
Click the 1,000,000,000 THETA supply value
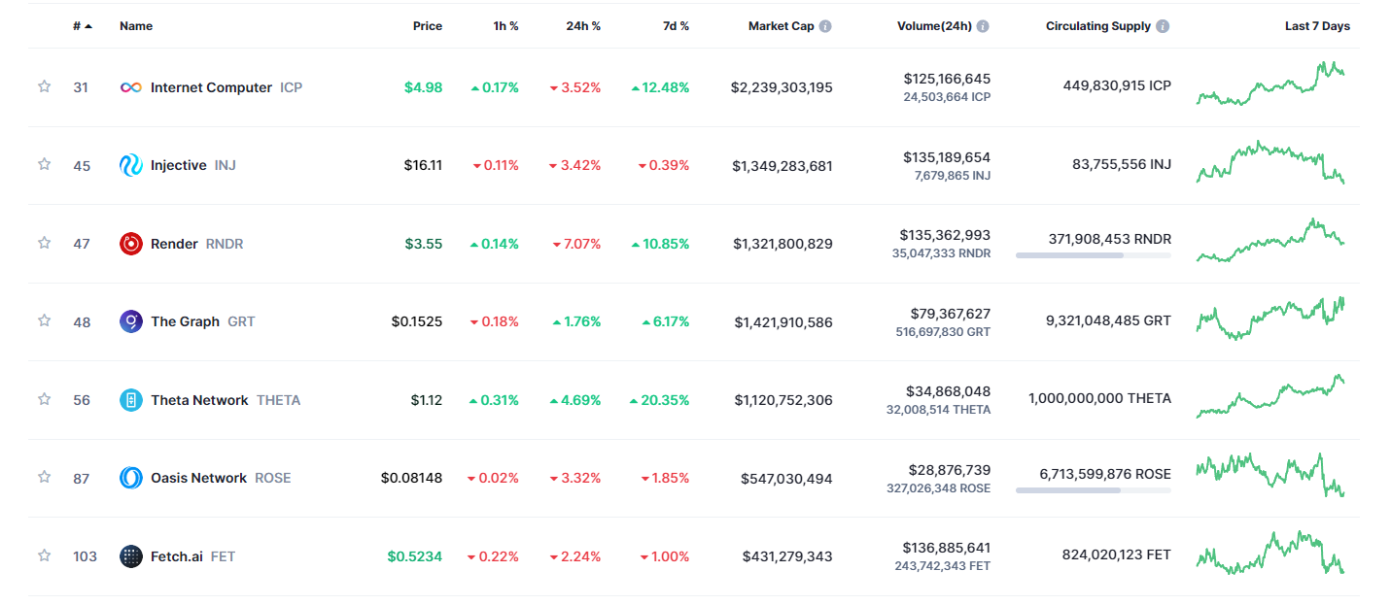1099,398
